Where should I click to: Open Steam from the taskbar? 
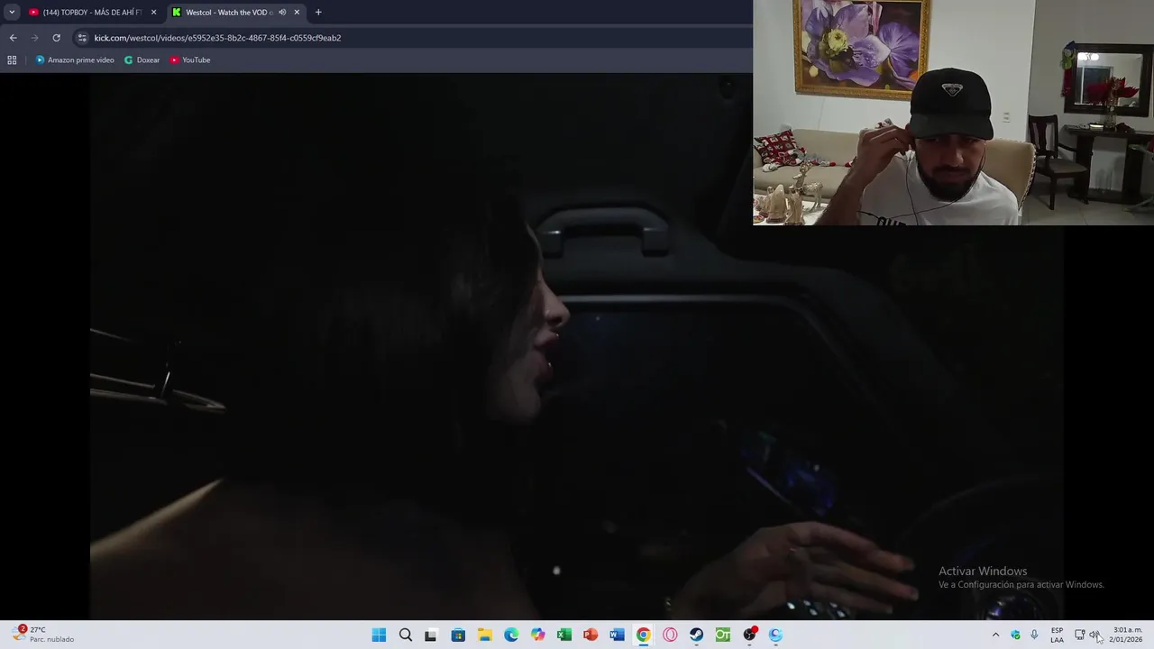tap(696, 635)
